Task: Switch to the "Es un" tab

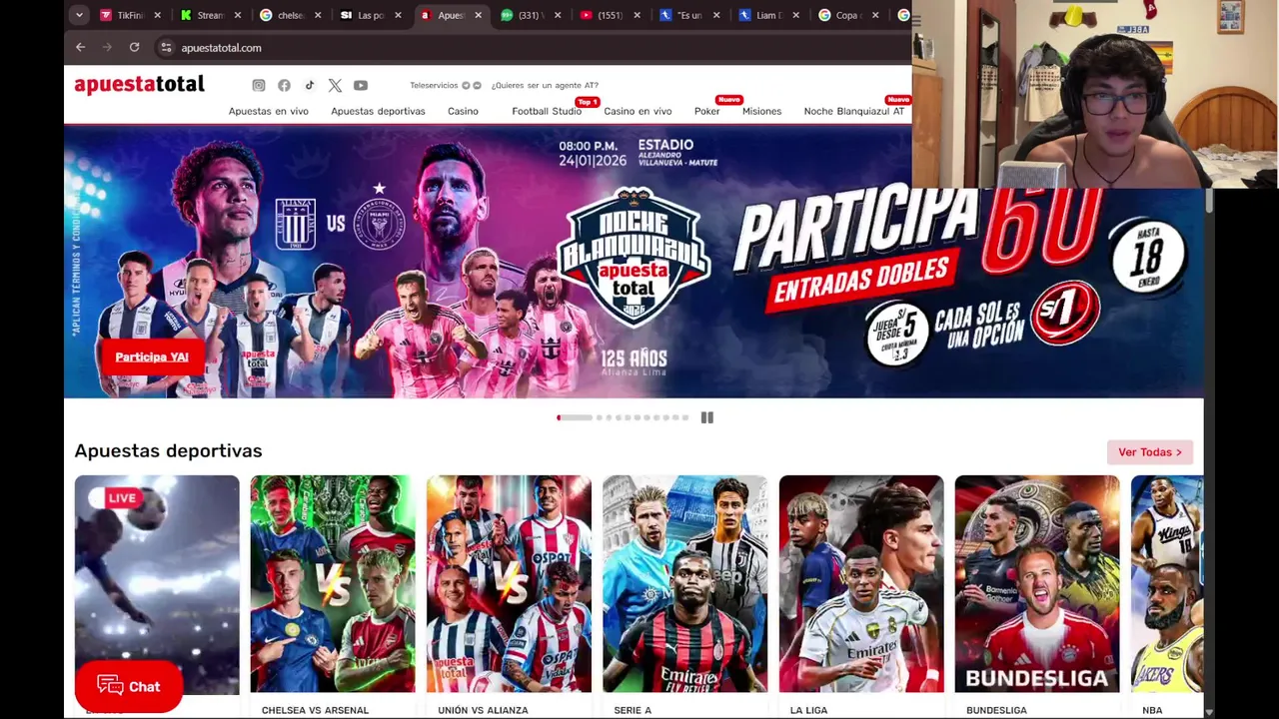Action: click(690, 15)
